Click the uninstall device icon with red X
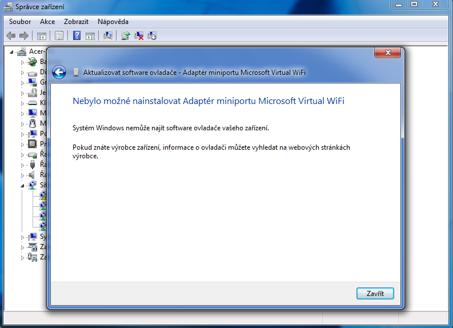This screenshot has width=453, height=328. click(x=139, y=36)
